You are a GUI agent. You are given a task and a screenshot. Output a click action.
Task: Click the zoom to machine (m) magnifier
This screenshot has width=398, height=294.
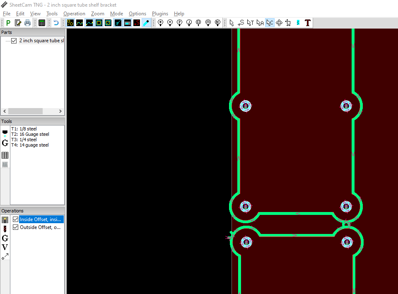click(208, 23)
